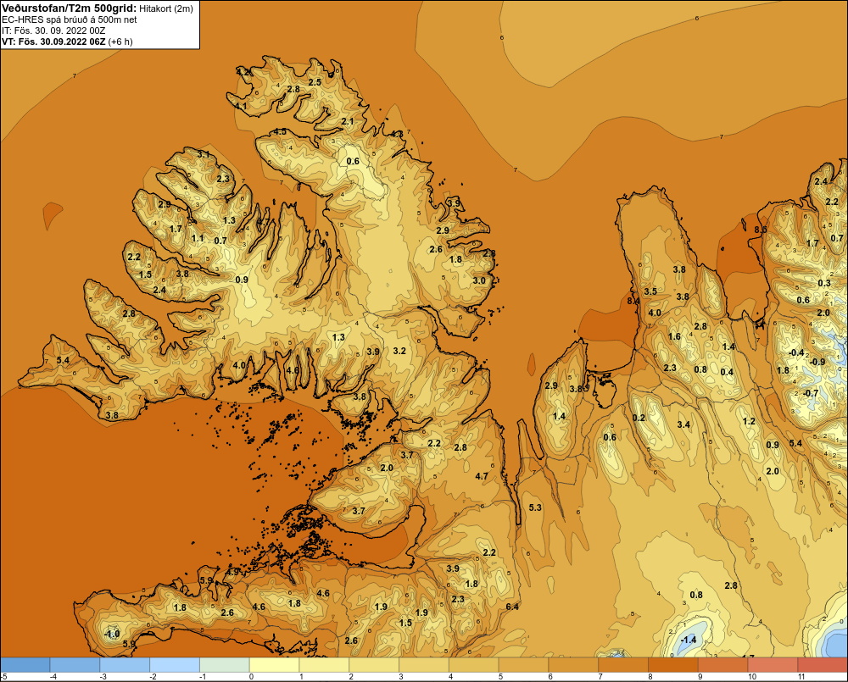Screen dimensions: 848x682
Task: Select the 3.2 temperature value
Action: 399,351
